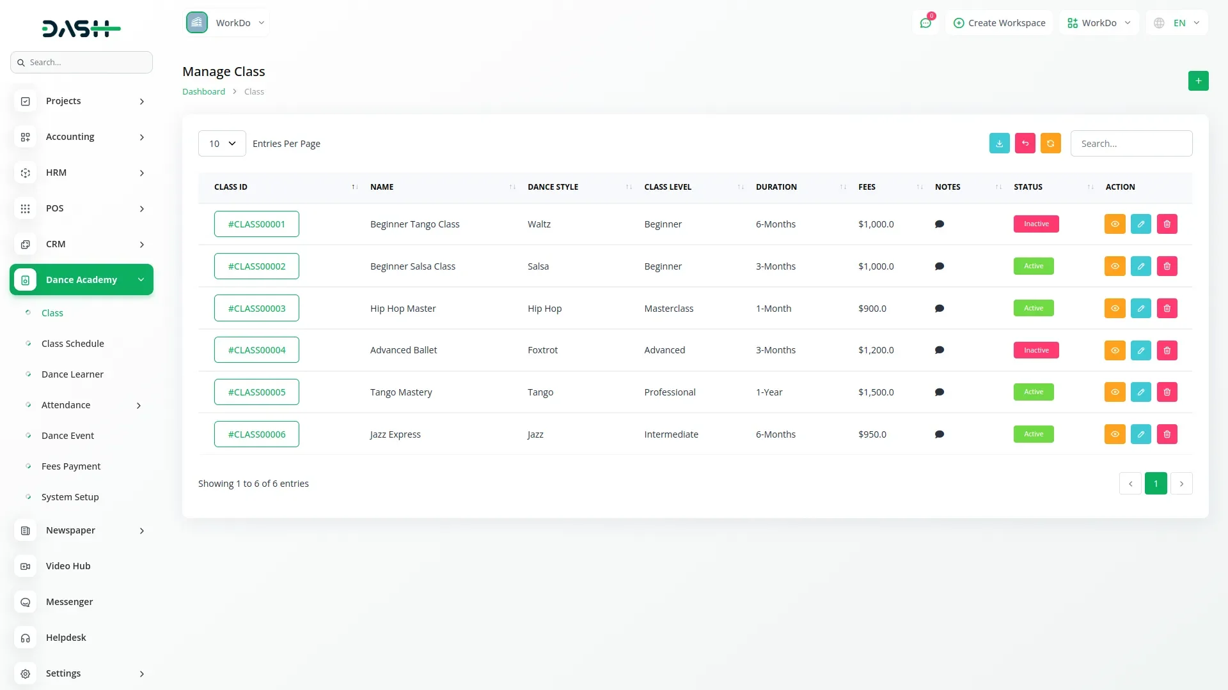Open the entries per page dropdown

[x=222, y=144]
